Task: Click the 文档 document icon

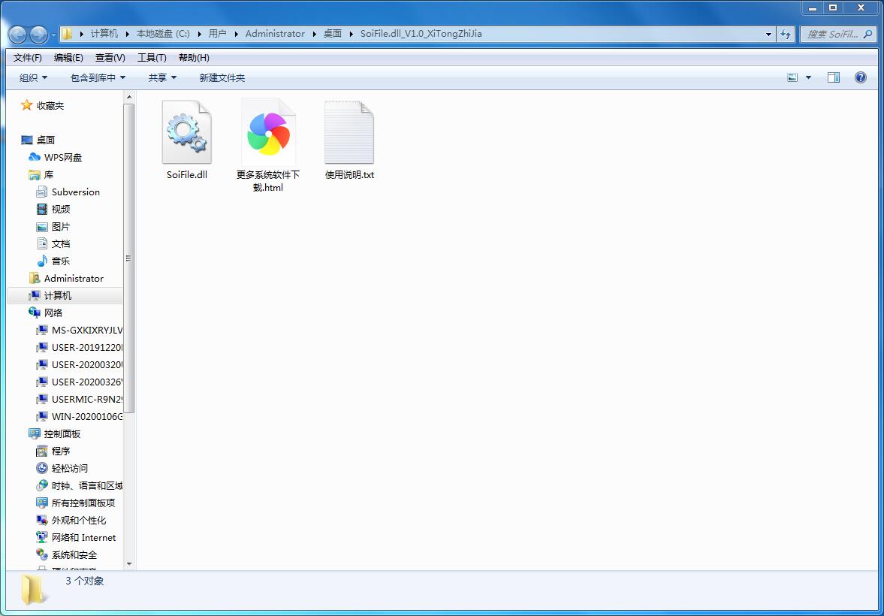Action: pyautogui.click(x=42, y=243)
